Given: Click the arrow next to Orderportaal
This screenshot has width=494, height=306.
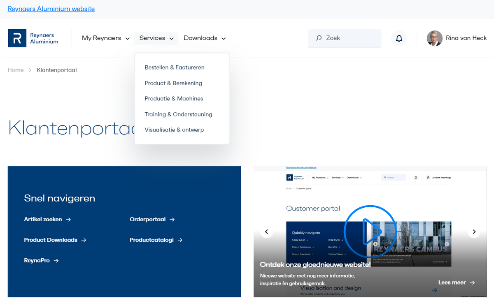Looking at the screenshot, I should click(x=172, y=220).
